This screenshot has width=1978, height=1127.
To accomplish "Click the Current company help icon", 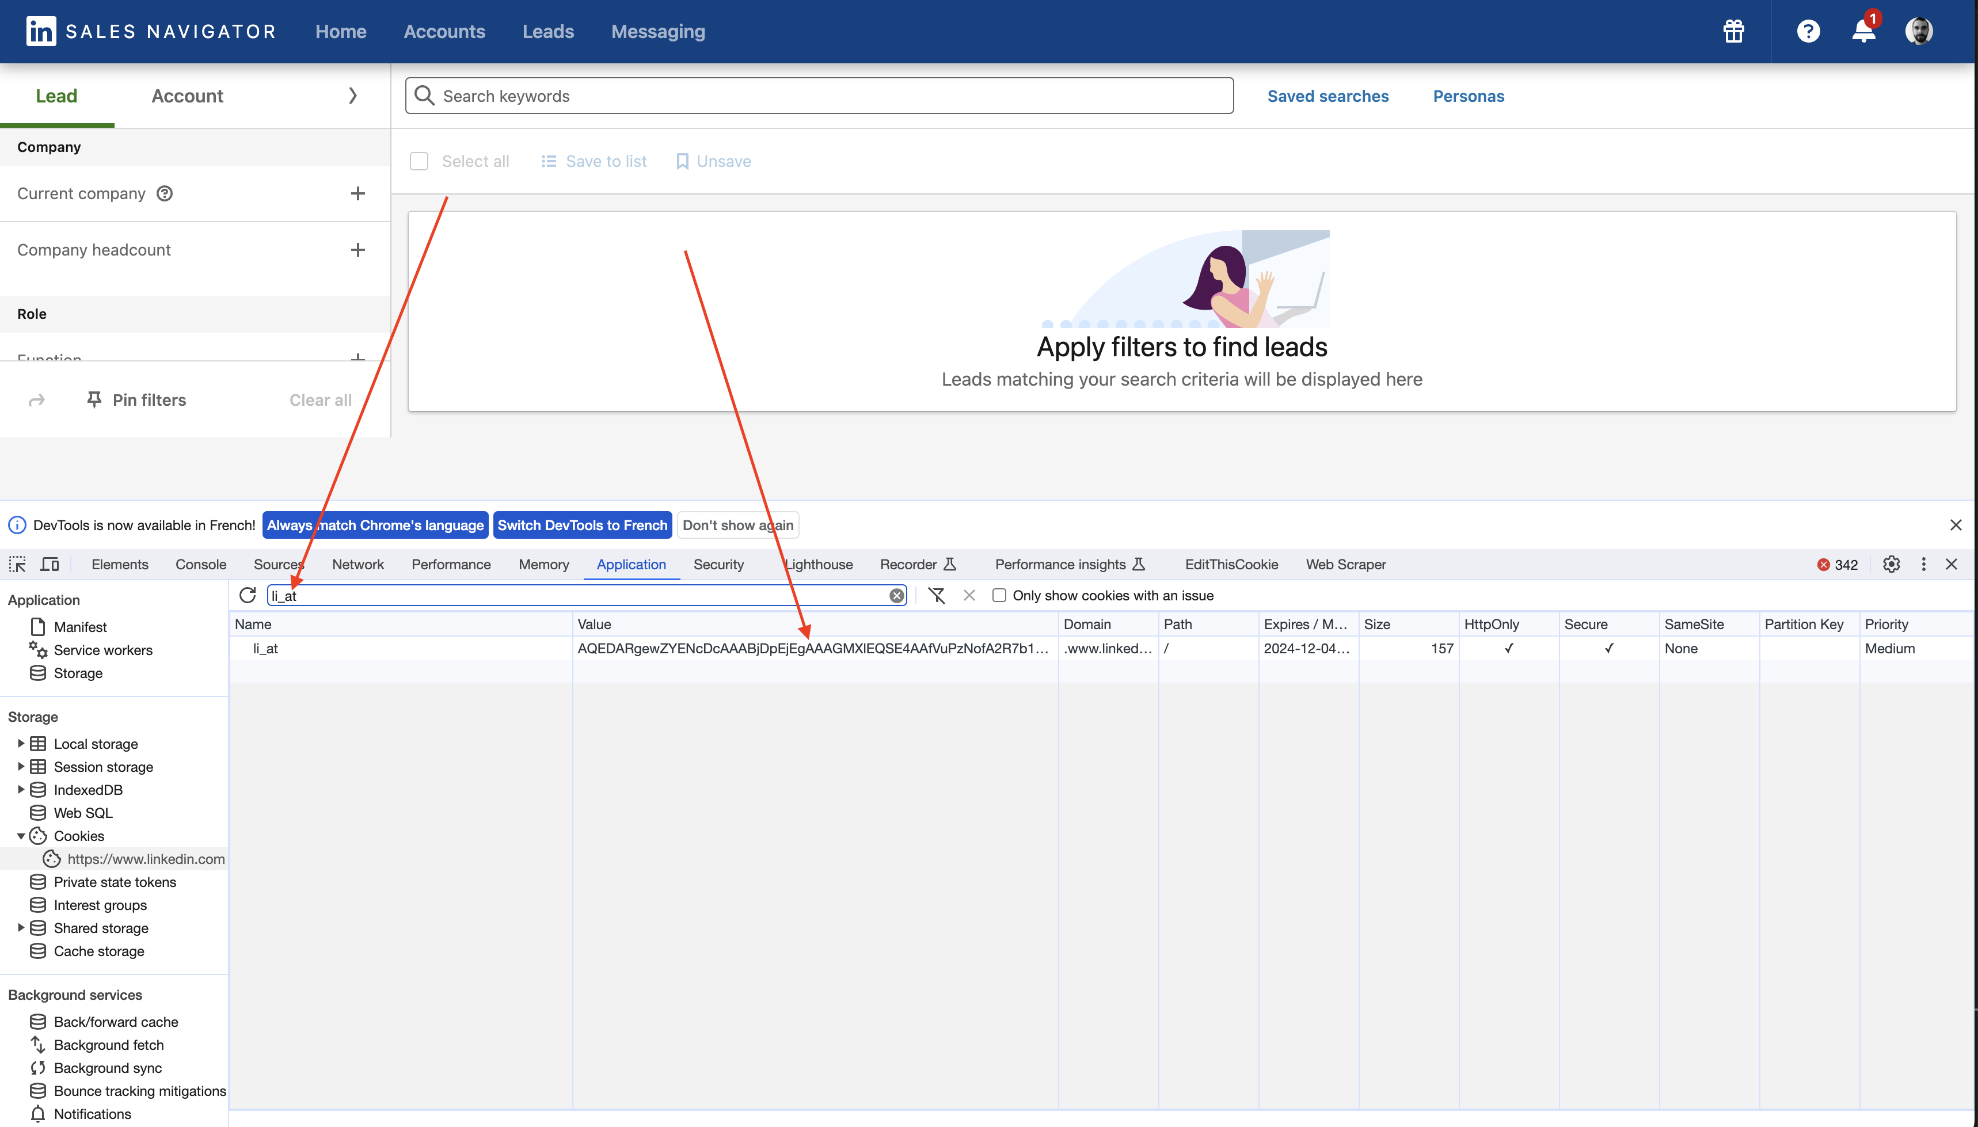I will coord(165,193).
